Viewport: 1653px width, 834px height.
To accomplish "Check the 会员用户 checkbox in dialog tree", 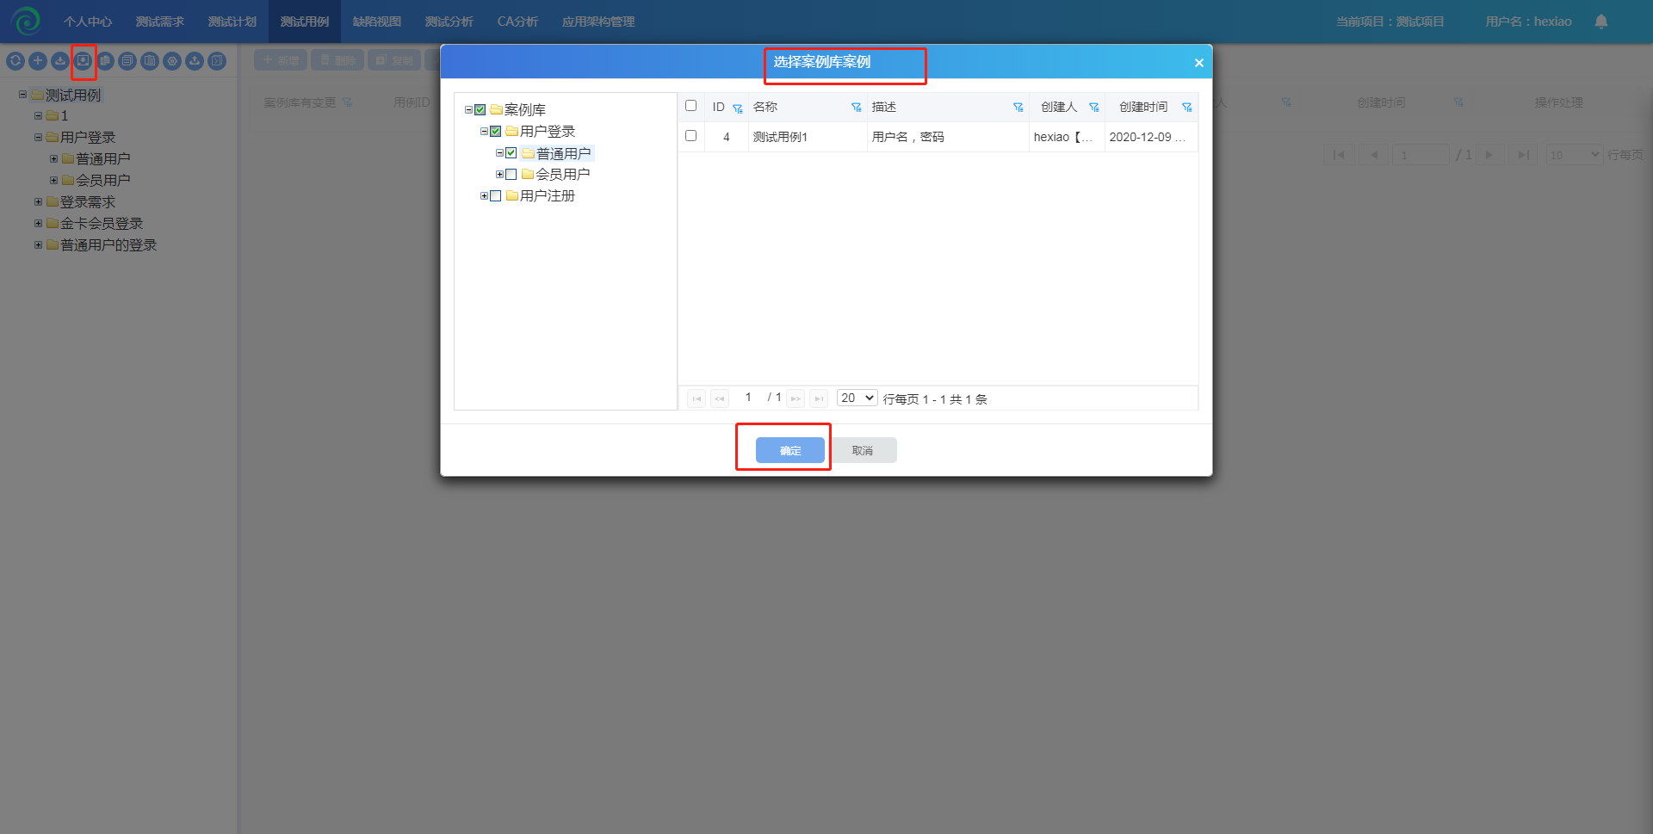I will coord(511,175).
